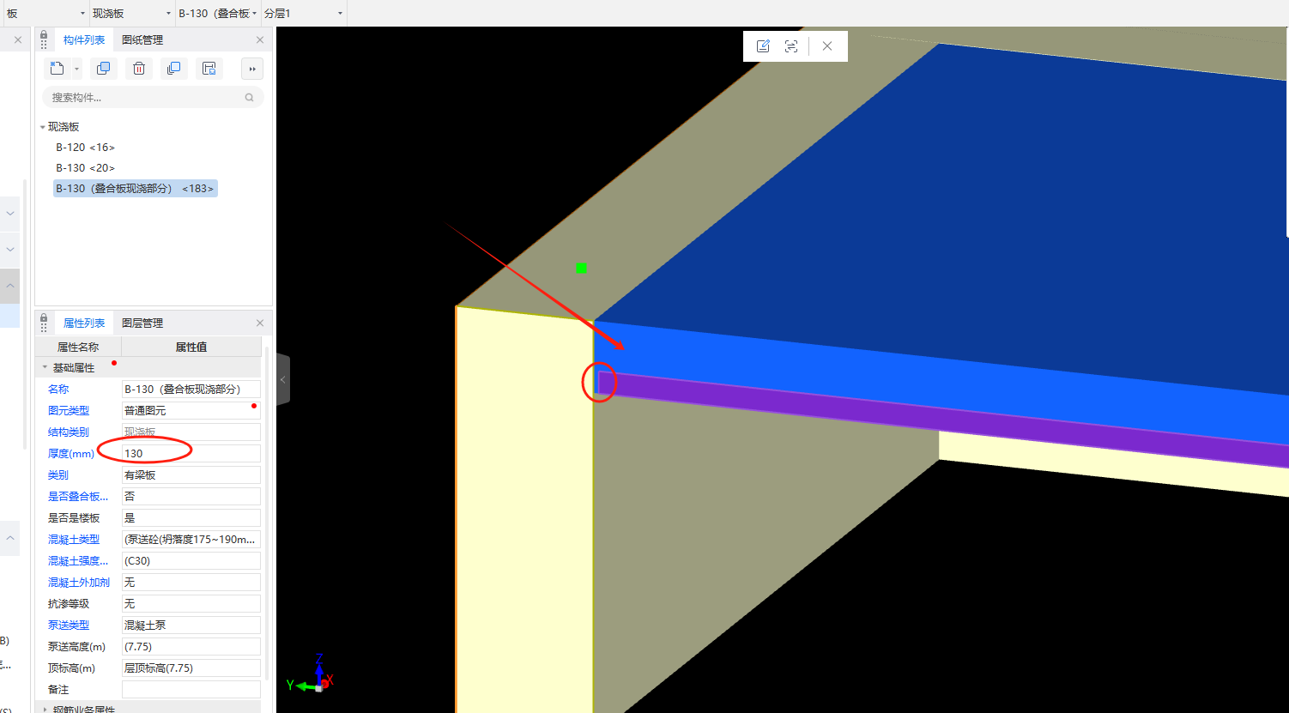Open the B-130（叠合板 component dropdown
The height and width of the screenshot is (713, 1289).
[x=218, y=14]
